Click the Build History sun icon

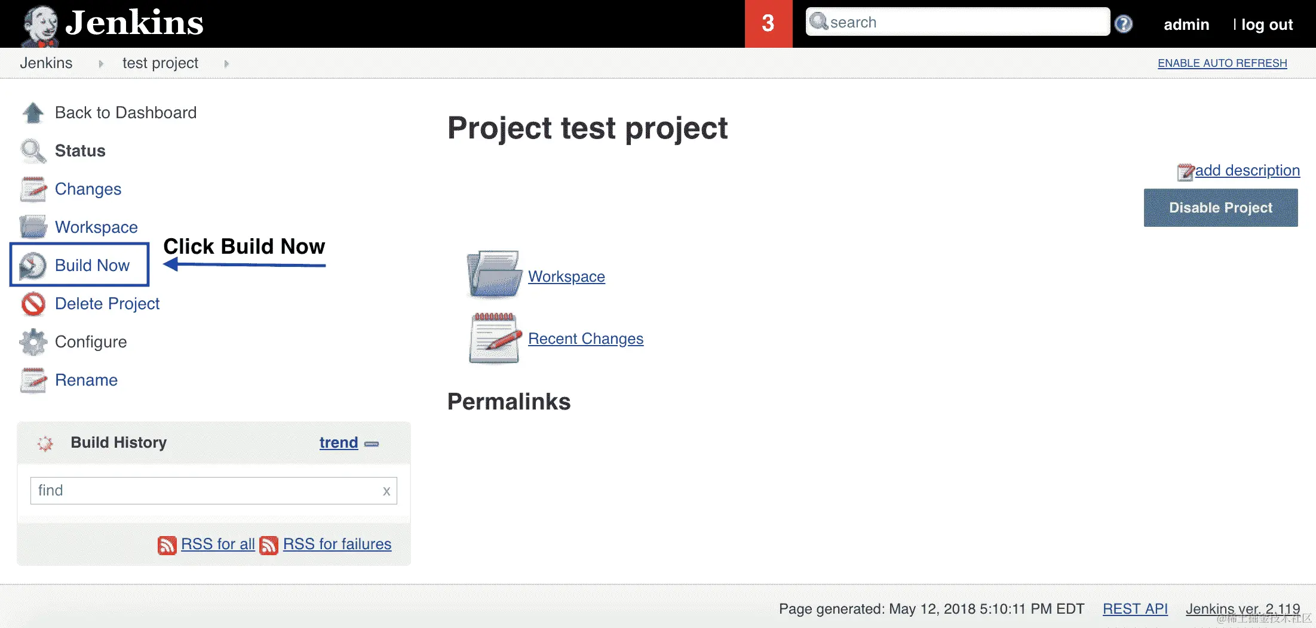click(x=45, y=443)
